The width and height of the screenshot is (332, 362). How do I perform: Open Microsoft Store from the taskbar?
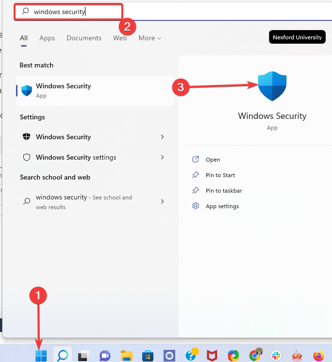pyautogui.click(x=148, y=356)
